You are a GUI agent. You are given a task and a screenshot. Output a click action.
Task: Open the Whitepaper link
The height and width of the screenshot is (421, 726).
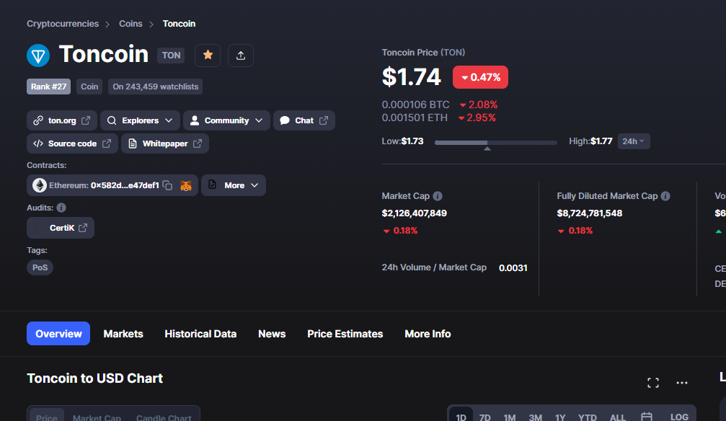click(x=165, y=143)
